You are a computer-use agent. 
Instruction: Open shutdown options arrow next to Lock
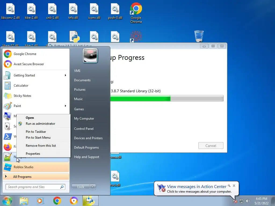click(93, 187)
